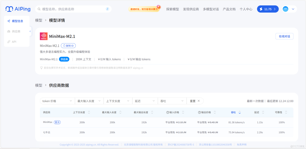Viewport: 306px width, 149px height.
Task: Open the 探索模型 menu item
Action: (x=172, y=9)
